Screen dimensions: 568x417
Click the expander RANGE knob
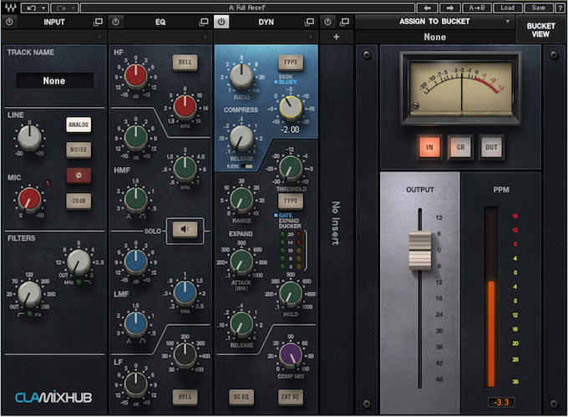241,200
